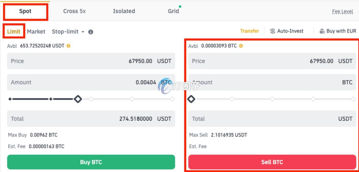Click the sell Amount input field
Viewport: 359px width, 172px height.
[x=272, y=82]
